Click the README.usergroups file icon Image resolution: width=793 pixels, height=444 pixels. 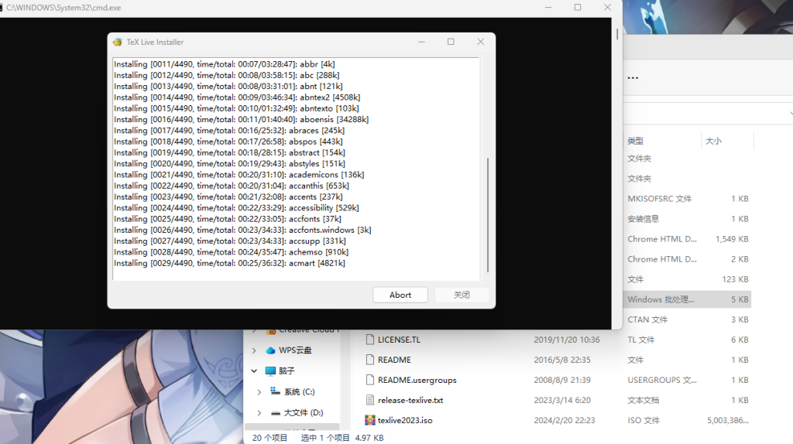[370, 380]
